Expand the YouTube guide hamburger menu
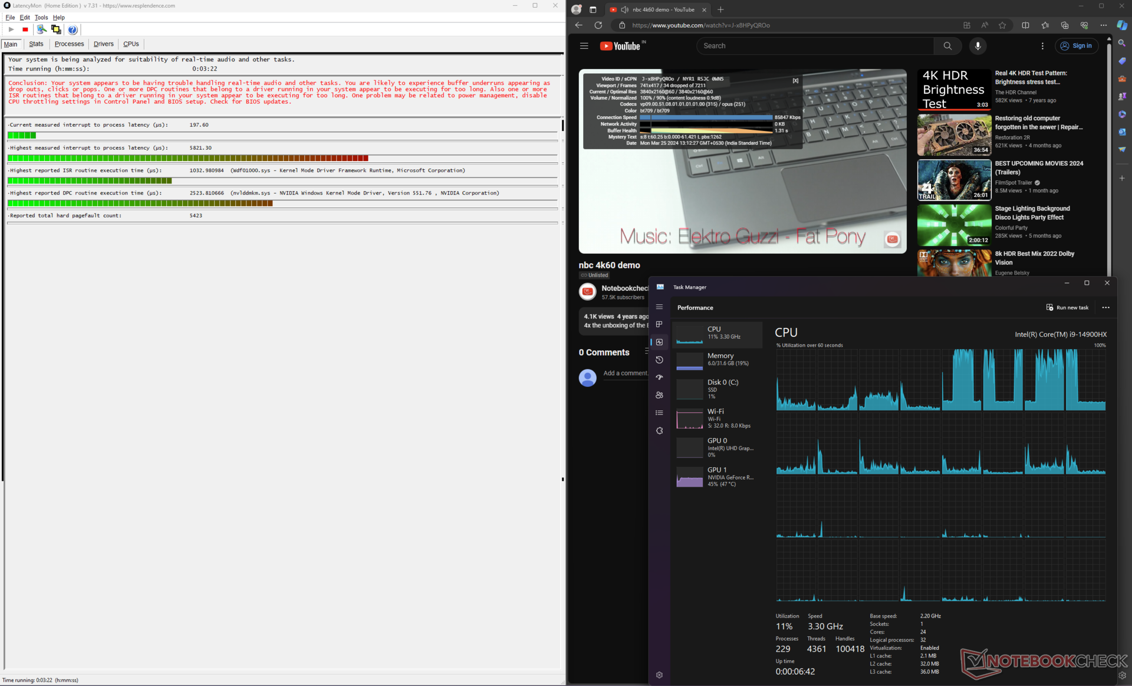Image resolution: width=1132 pixels, height=686 pixels. coord(584,46)
